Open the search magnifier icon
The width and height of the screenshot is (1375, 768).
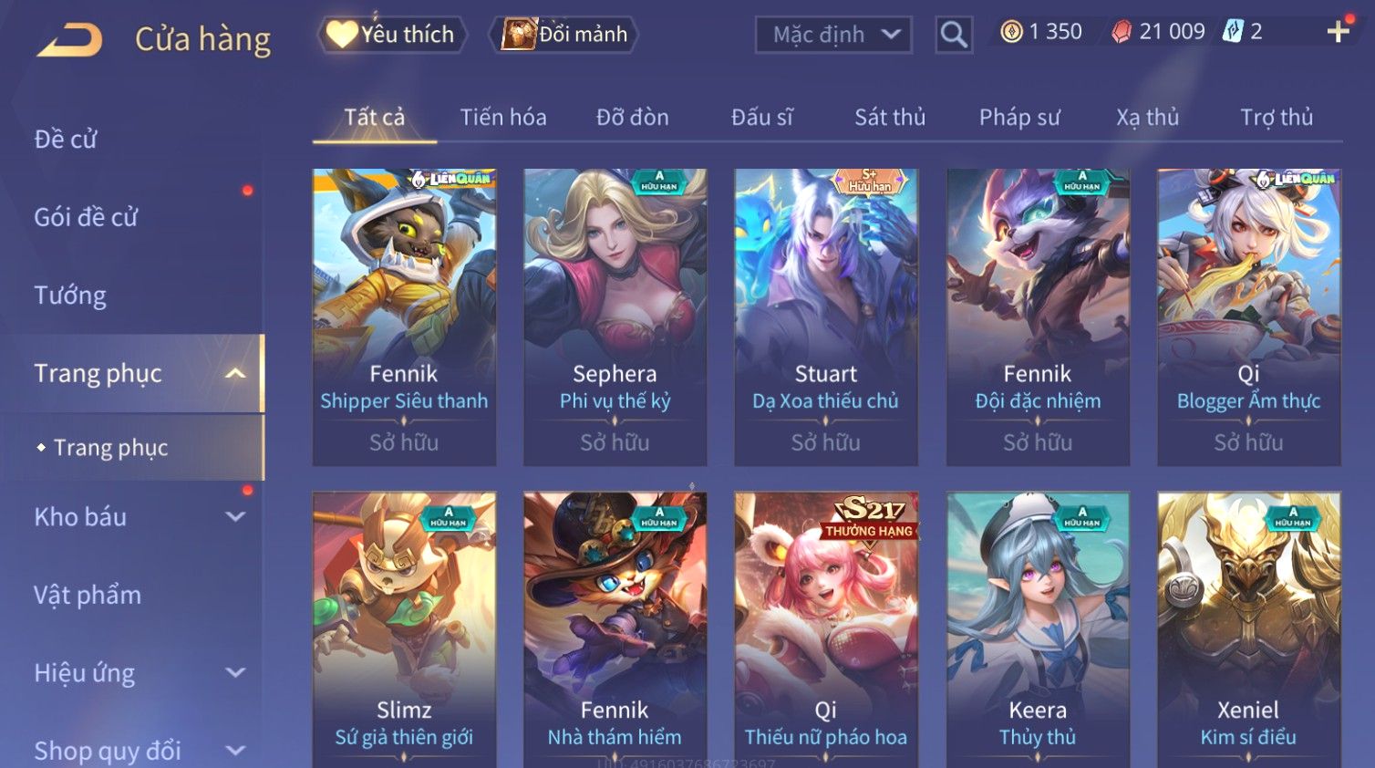pyautogui.click(x=954, y=35)
